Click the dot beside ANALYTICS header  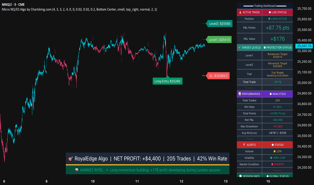[x=271, y=94]
